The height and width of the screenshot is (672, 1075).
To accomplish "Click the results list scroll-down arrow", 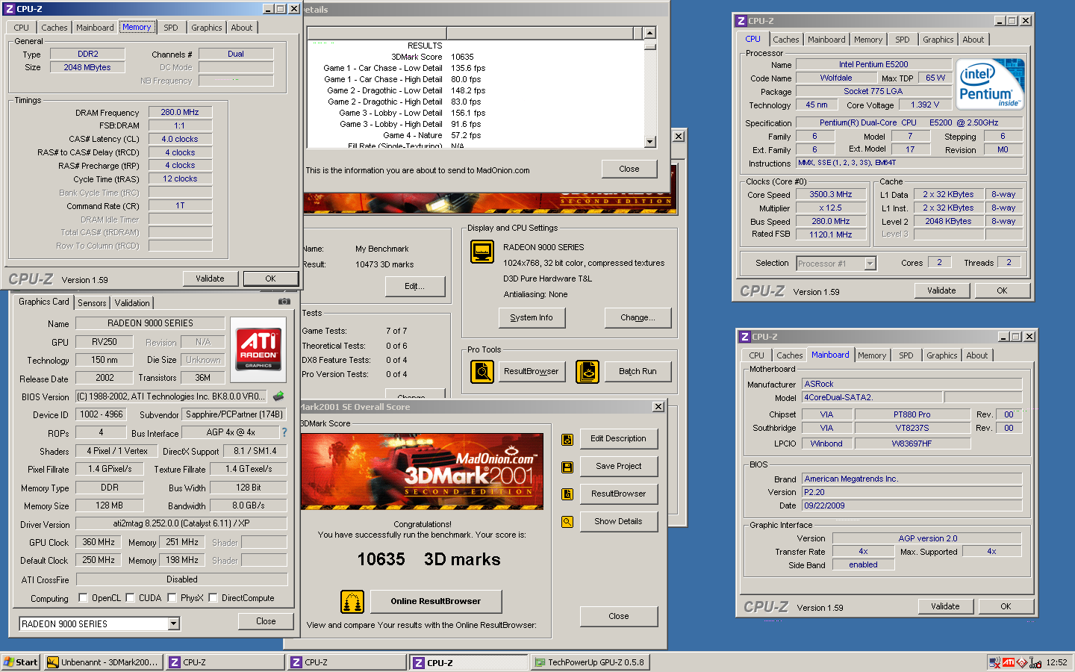I will click(649, 142).
